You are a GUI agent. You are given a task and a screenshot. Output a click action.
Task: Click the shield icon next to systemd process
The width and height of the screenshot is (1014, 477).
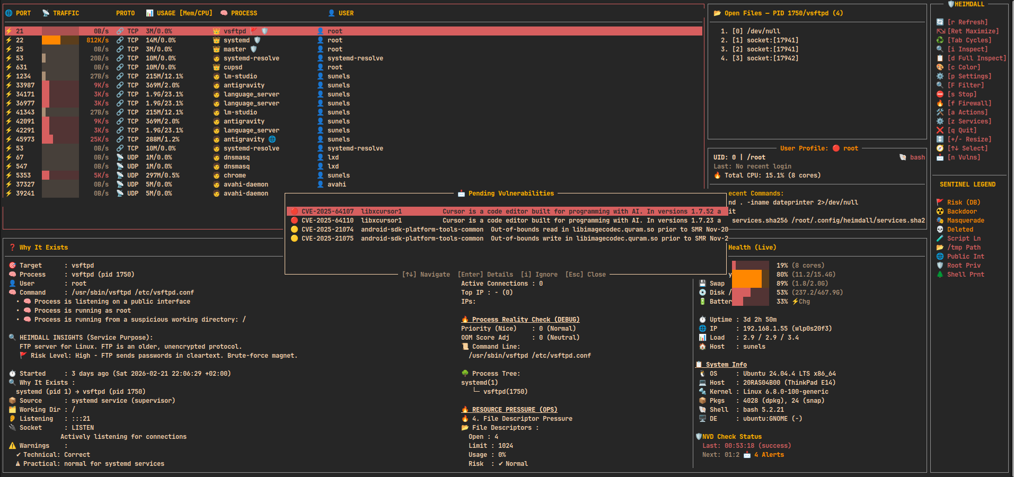[257, 40]
